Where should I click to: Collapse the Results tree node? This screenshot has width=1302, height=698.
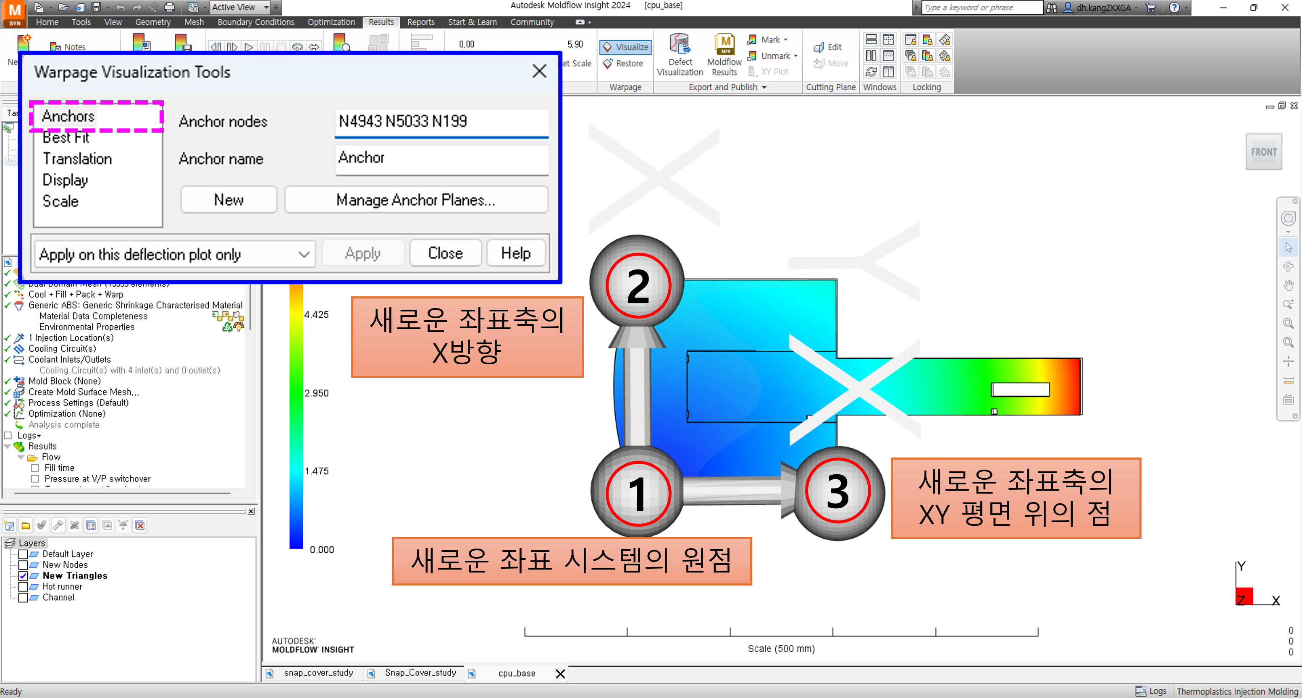tap(8, 447)
